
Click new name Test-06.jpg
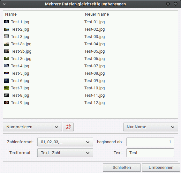coord(94,59)
